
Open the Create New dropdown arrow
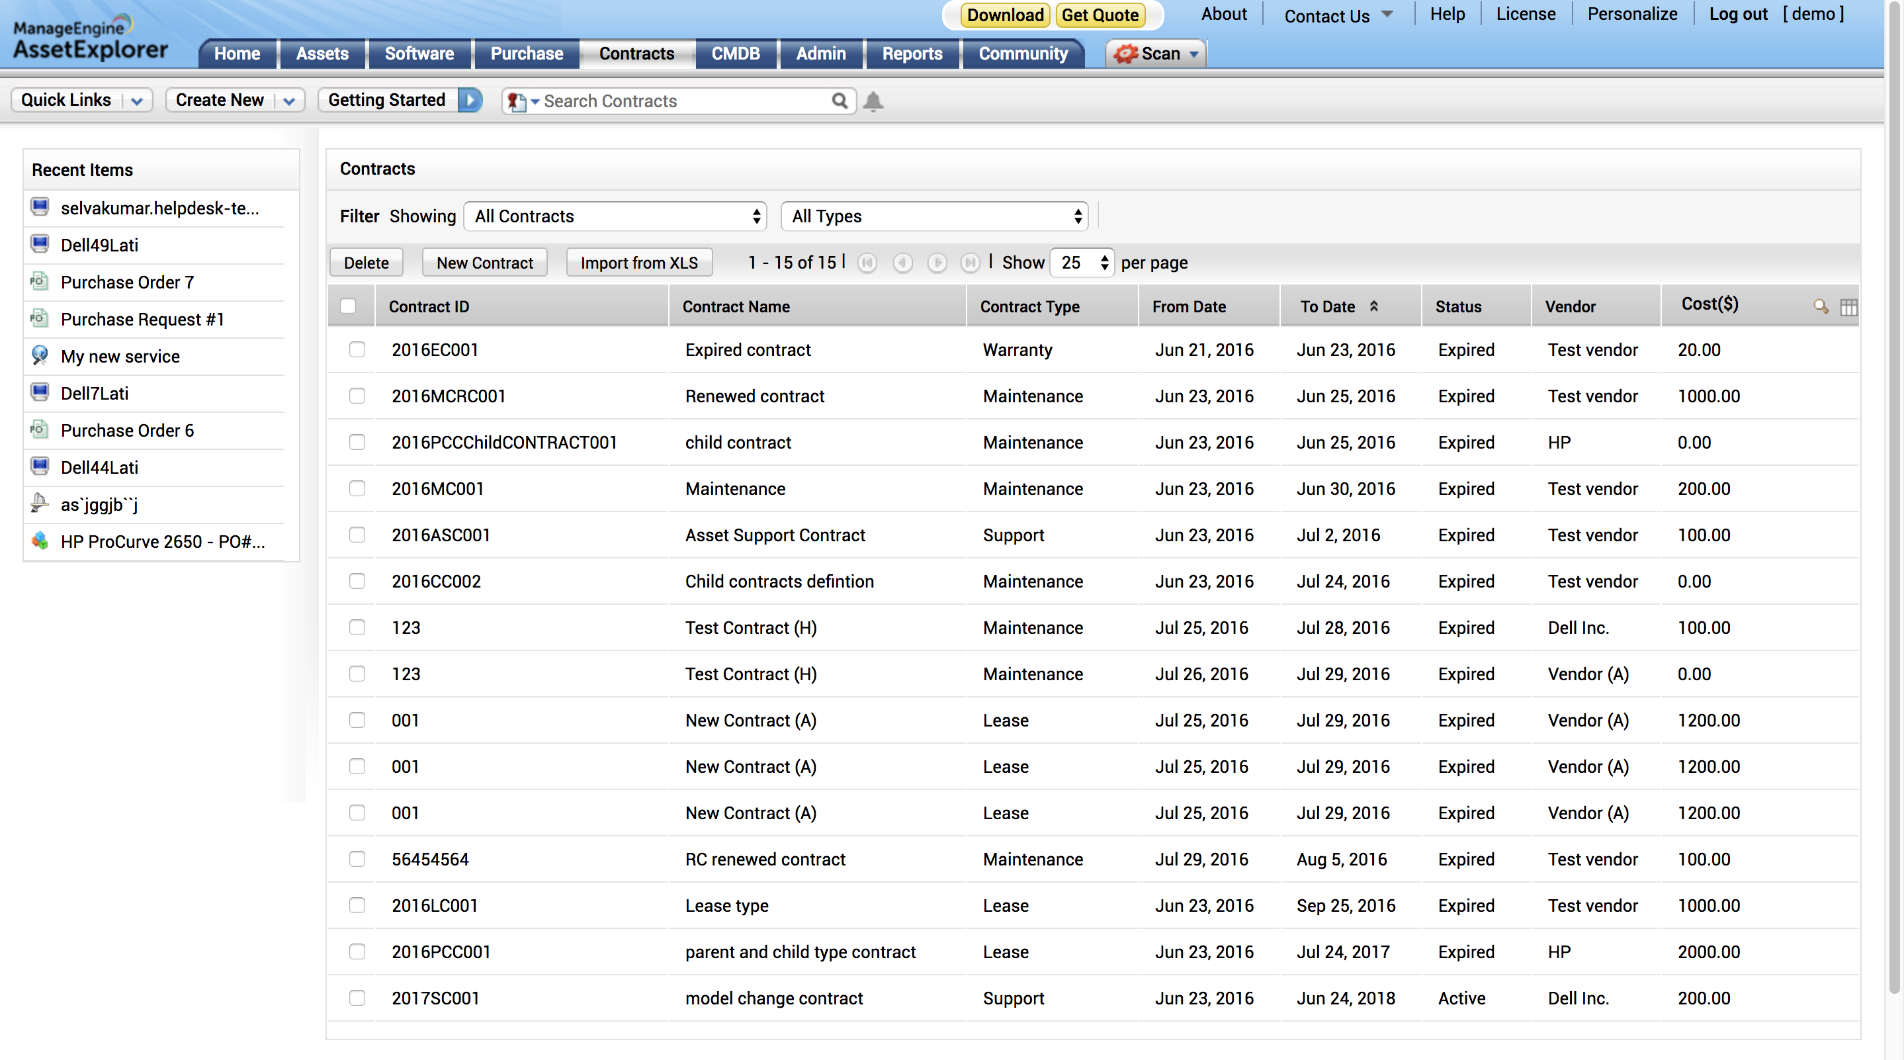(x=289, y=101)
